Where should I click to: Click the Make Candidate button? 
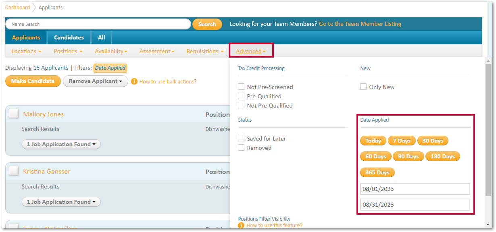pos(33,81)
